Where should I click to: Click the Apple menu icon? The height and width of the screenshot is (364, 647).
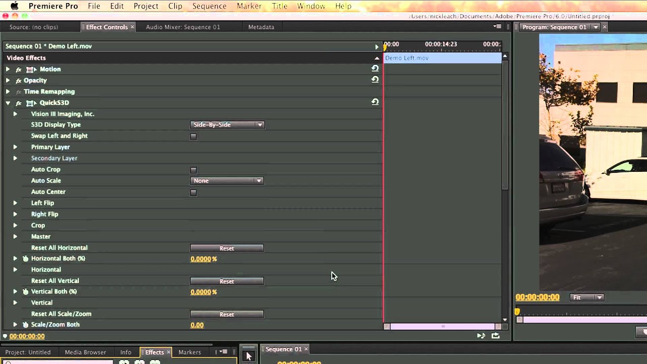coord(14,6)
